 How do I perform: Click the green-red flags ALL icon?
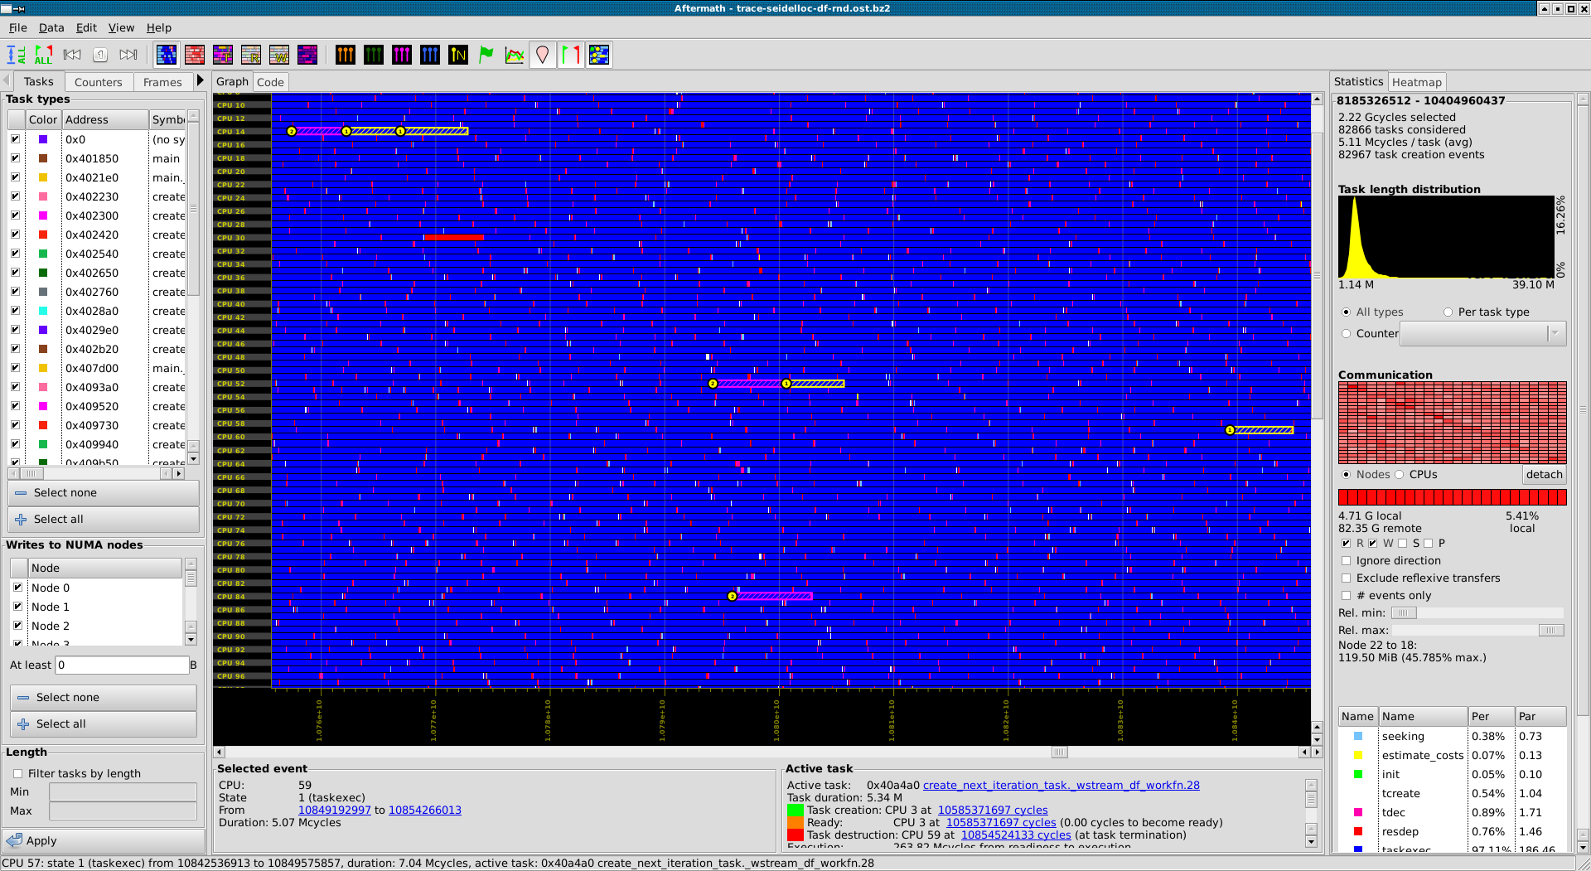(43, 55)
